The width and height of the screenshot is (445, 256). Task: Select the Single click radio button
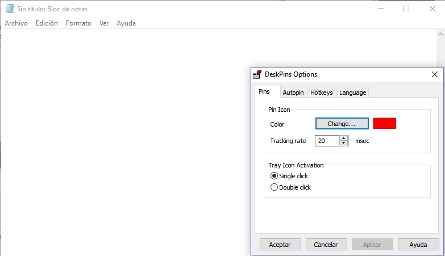click(274, 176)
